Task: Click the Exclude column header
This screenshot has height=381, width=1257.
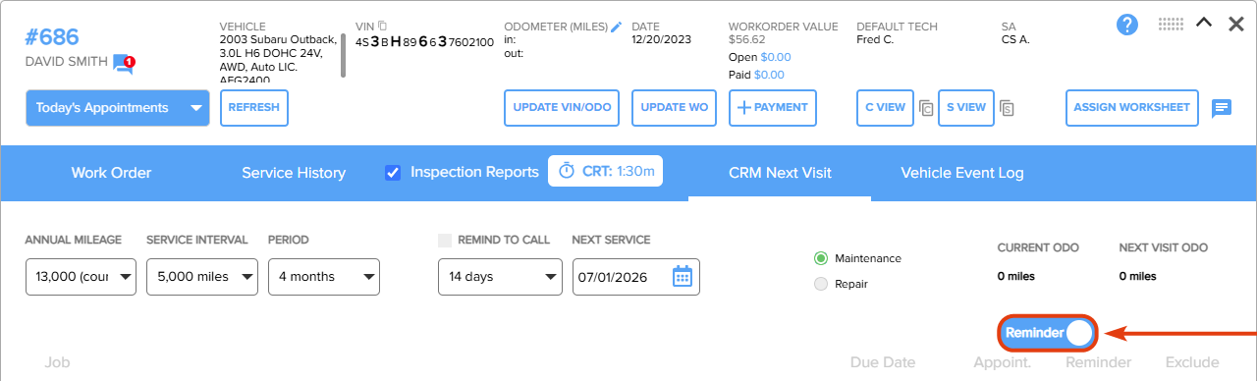Action: 1192,362
